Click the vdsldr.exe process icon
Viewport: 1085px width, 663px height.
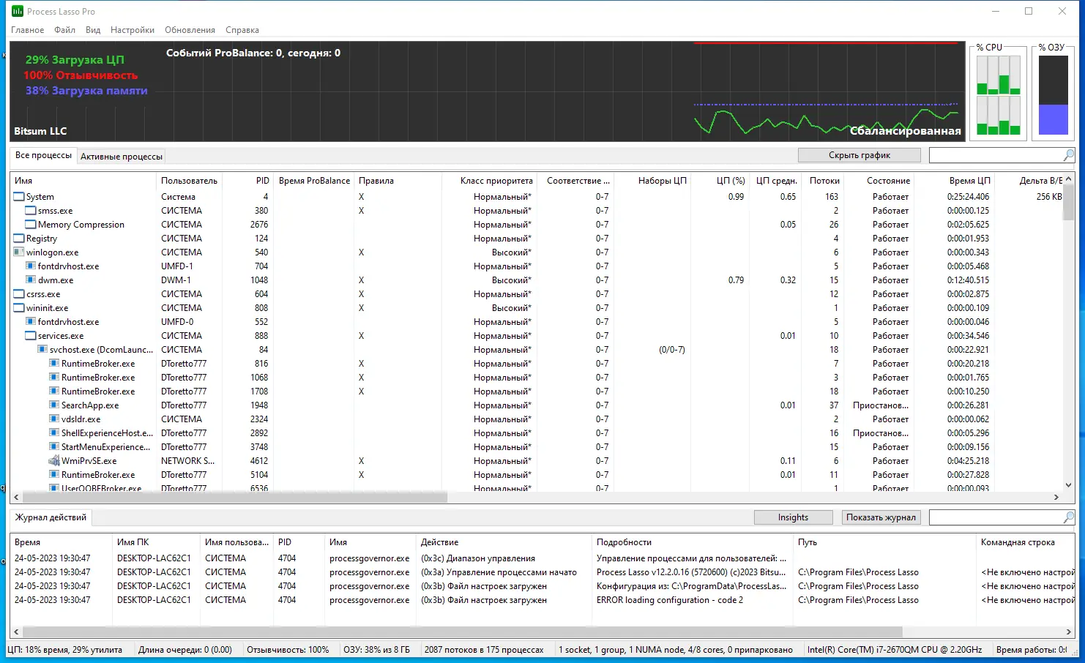click(54, 419)
